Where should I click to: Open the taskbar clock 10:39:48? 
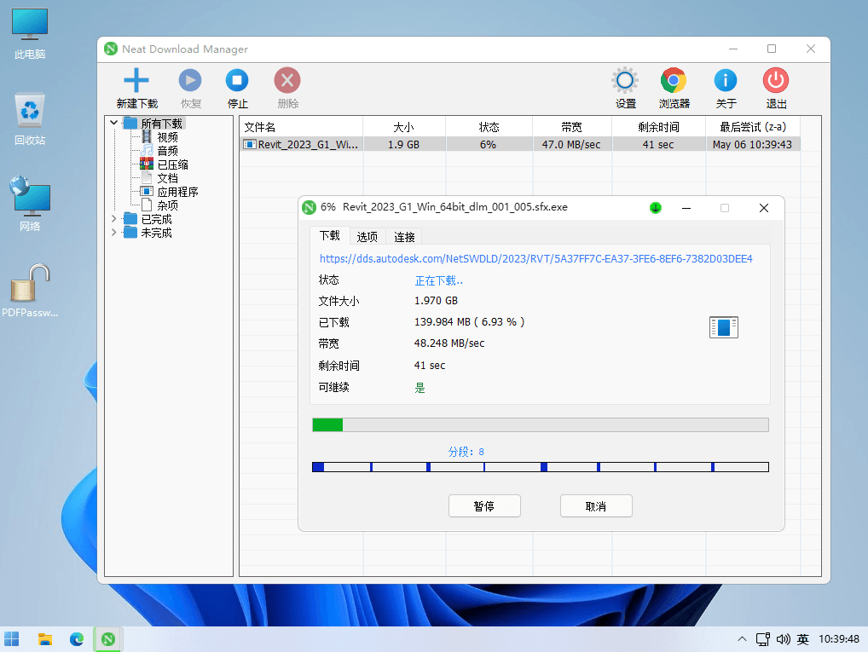[839, 639]
